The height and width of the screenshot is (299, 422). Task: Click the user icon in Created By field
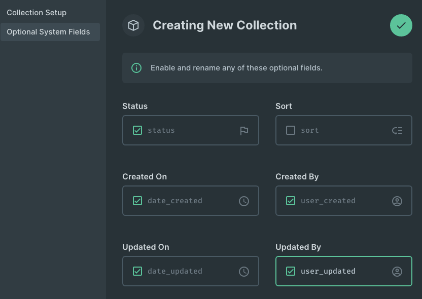click(397, 201)
